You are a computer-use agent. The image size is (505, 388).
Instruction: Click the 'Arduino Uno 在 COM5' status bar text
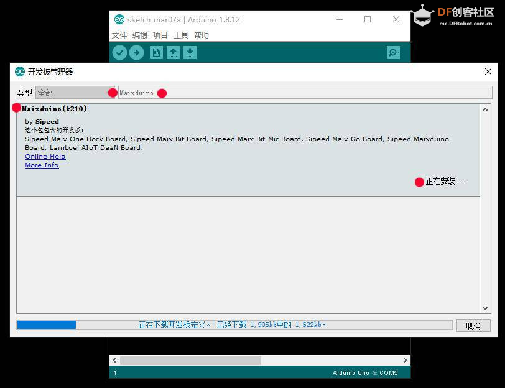(365, 373)
